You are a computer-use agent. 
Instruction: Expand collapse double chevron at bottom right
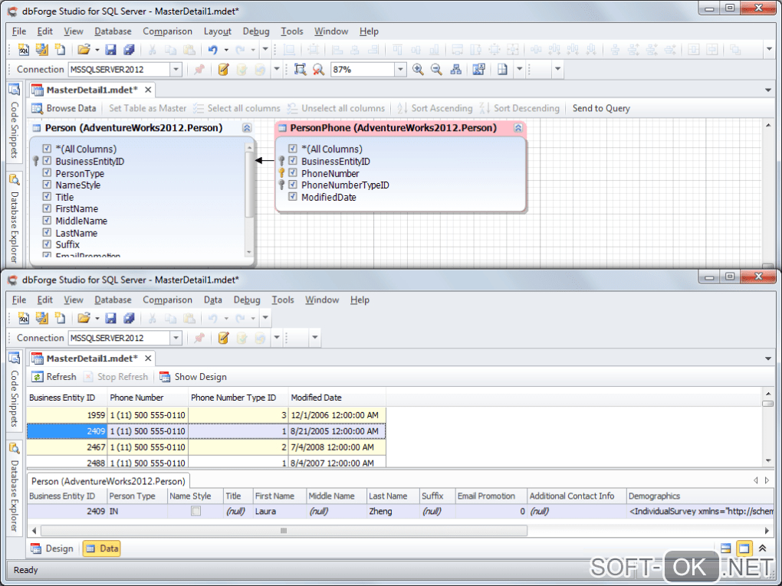click(763, 548)
